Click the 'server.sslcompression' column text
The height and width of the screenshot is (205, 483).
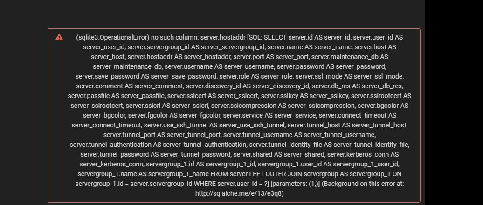point(244,106)
